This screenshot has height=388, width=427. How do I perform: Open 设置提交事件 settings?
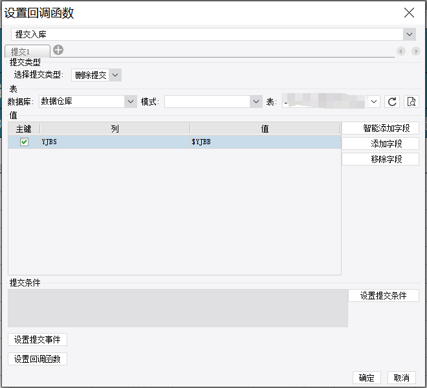coord(38,339)
